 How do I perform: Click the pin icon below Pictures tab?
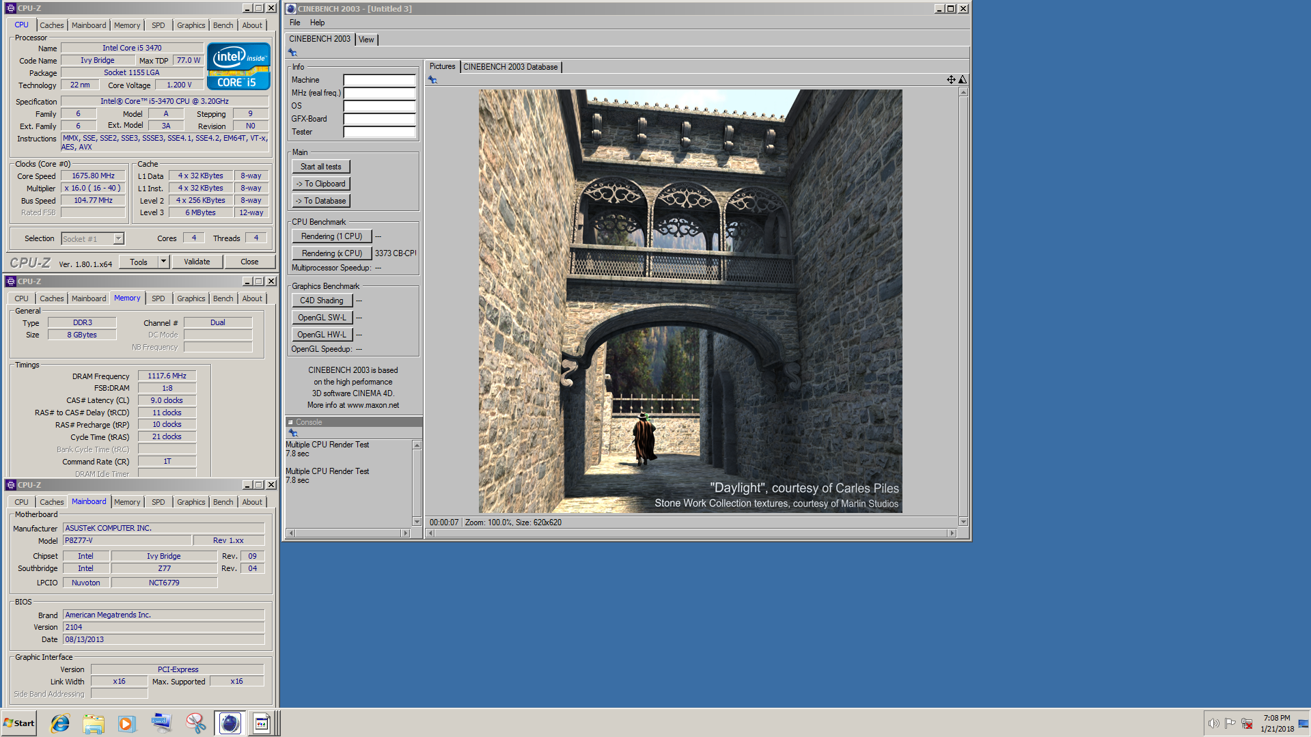(432, 80)
